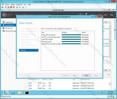Close the wizard with Close button
Screen dimensions: 117x99
tap(86, 75)
